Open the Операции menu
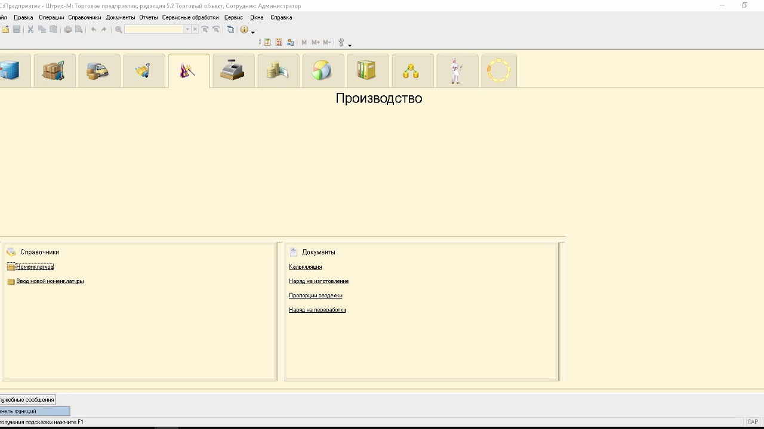Image resolution: width=764 pixels, height=429 pixels. point(51,17)
